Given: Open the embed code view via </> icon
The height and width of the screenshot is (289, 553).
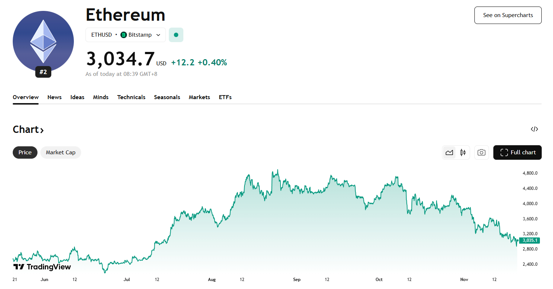Looking at the screenshot, I should click(534, 129).
